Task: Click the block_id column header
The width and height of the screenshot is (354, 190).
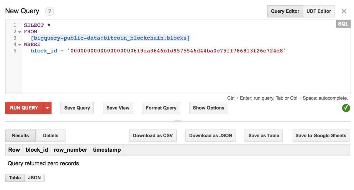Action: click(37, 150)
